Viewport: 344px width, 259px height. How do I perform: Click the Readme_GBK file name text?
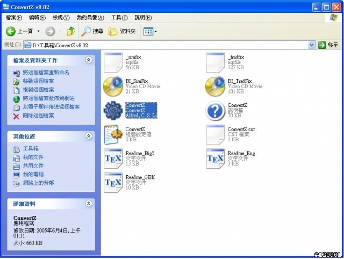tap(140, 177)
